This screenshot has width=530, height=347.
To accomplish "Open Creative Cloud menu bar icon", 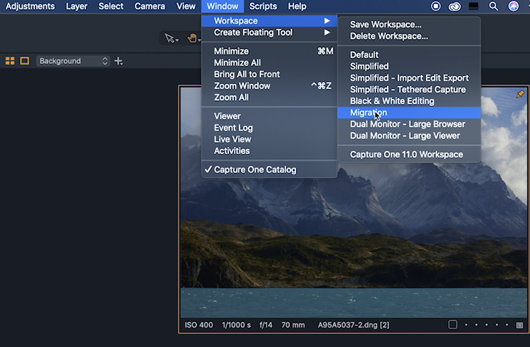I will pos(455,6).
